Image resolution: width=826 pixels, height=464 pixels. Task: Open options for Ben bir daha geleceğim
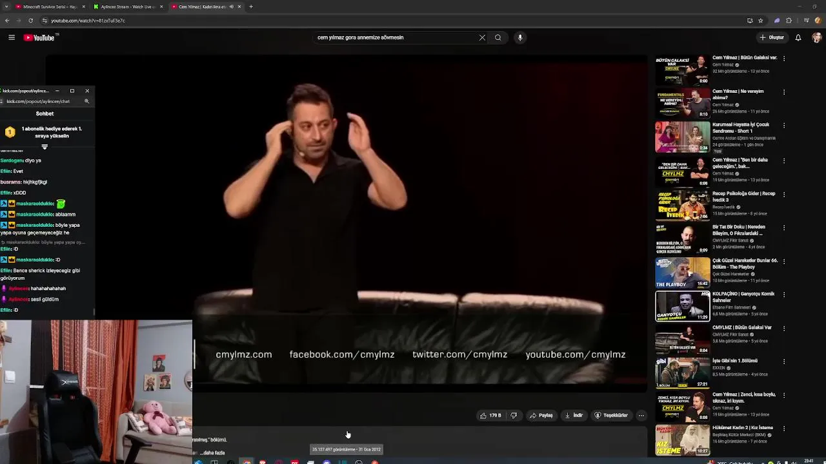(x=784, y=160)
